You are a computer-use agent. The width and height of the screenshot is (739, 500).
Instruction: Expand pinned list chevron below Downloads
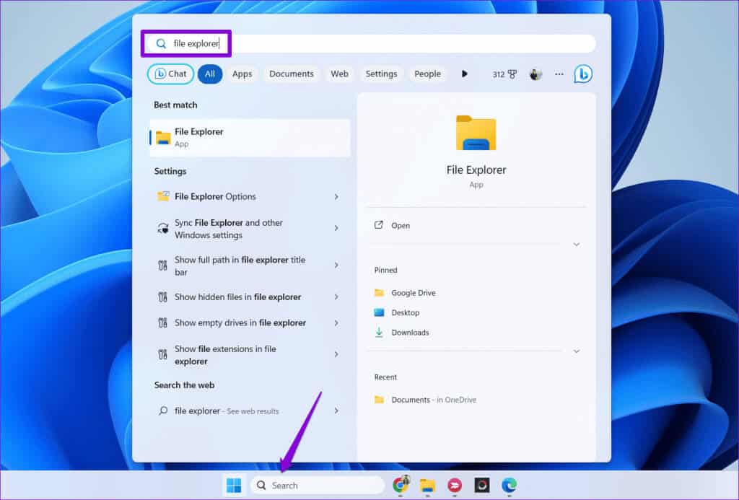click(x=577, y=351)
